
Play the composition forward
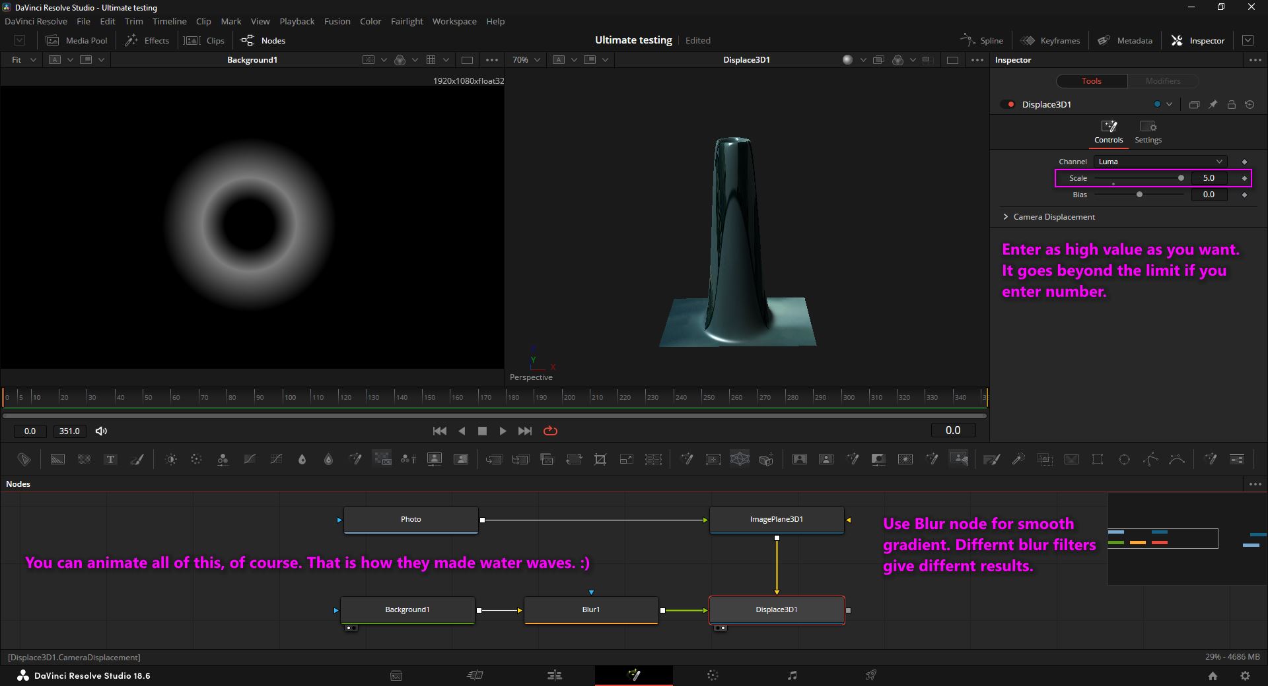pyautogui.click(x=503, y=431)
